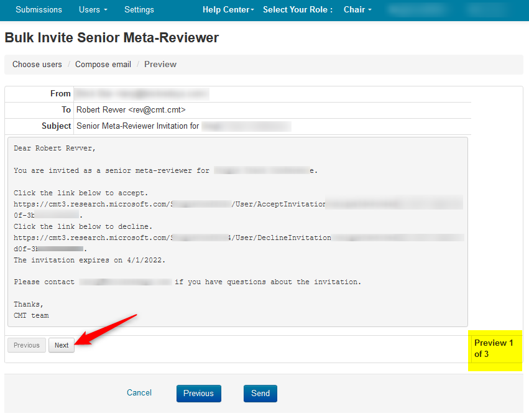
Task: Click the Next preview button
Action: pos(62,345)
